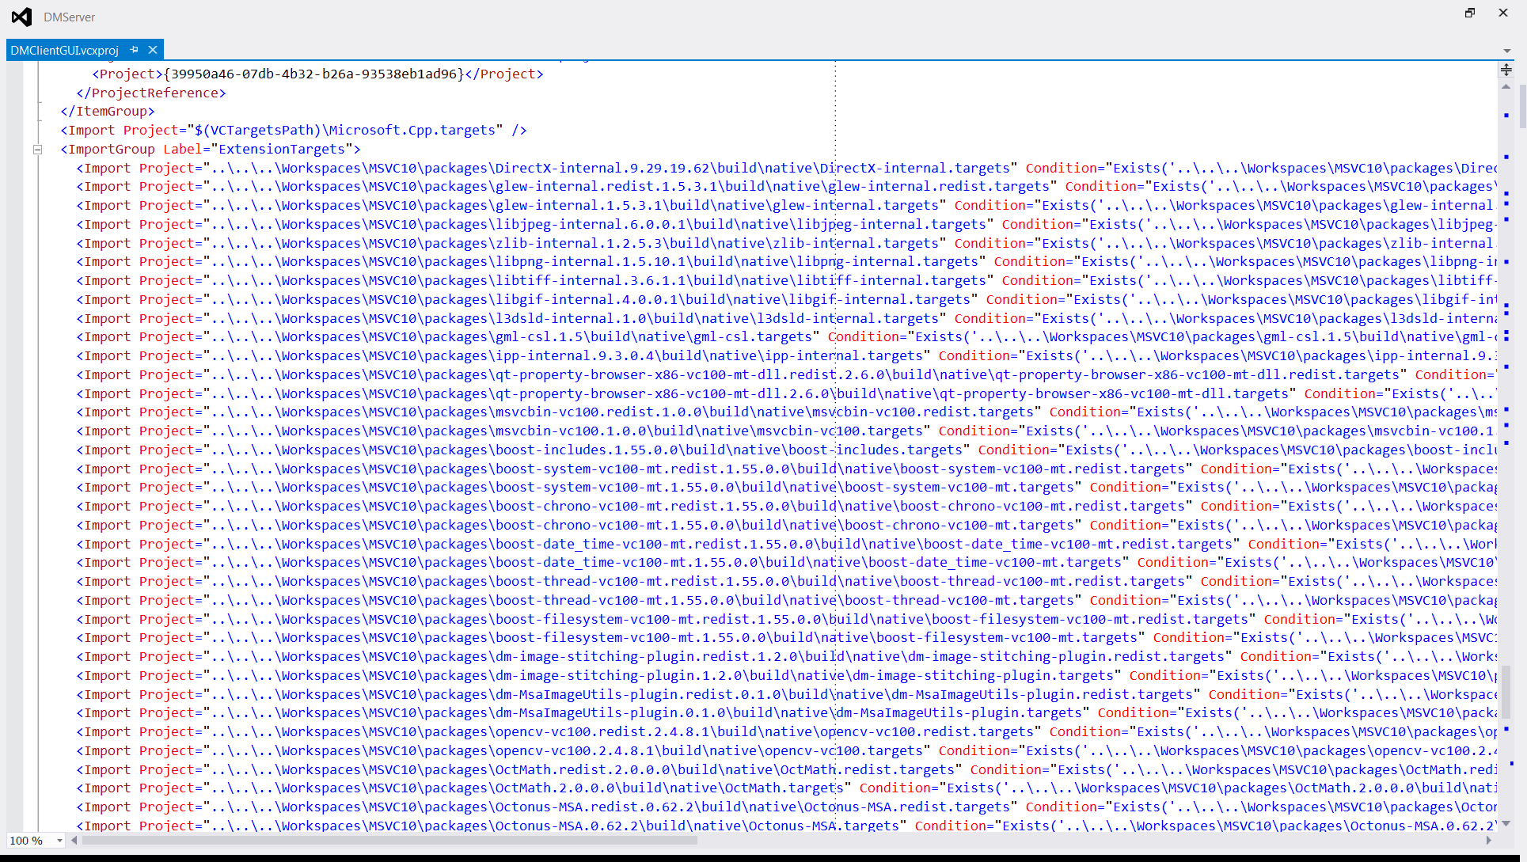Close the DMClientGUI.vcxproj tab

[153, 50]
